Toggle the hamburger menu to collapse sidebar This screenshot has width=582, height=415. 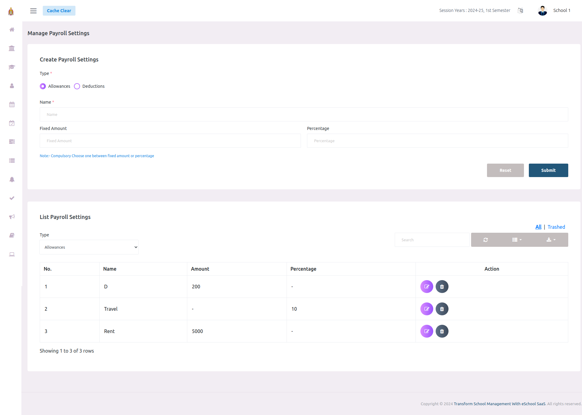coord(33,11)
